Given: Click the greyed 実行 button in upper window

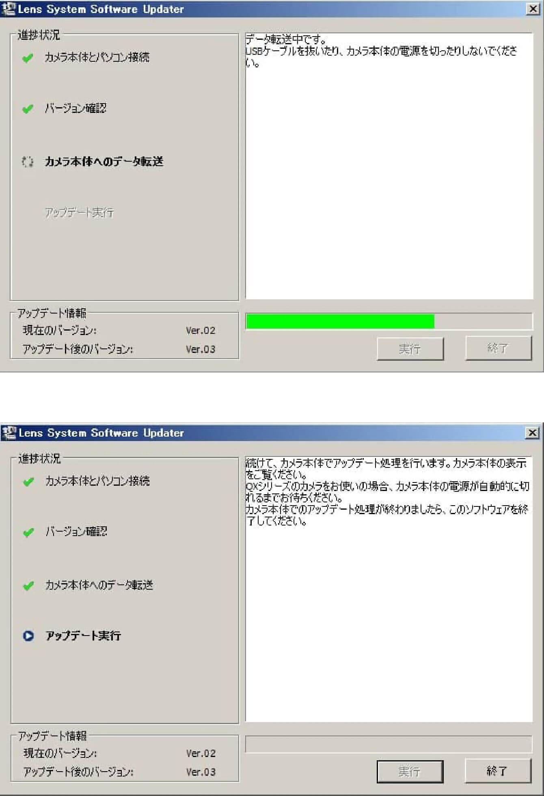Looking at the screenshot, I should tap(410, 348).
